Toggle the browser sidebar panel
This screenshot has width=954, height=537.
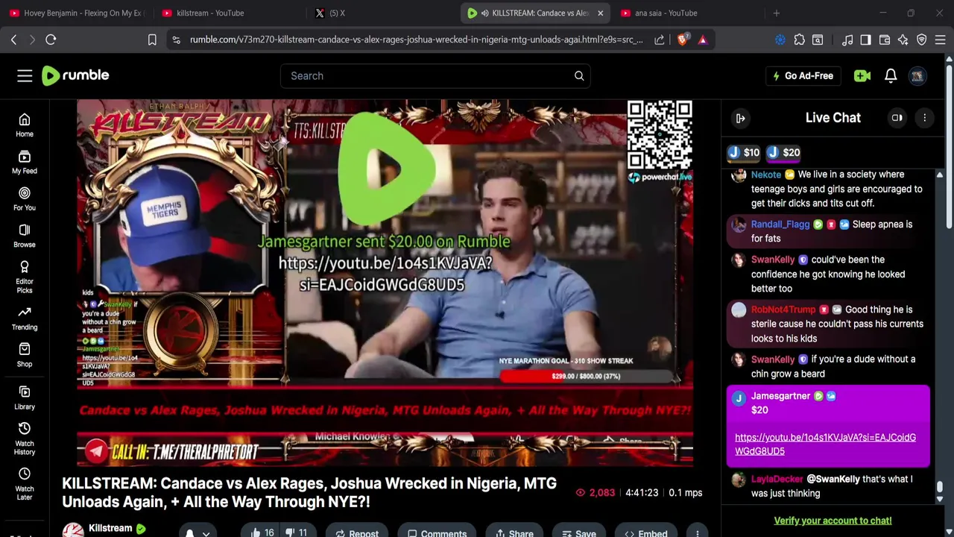coord(865,40)
